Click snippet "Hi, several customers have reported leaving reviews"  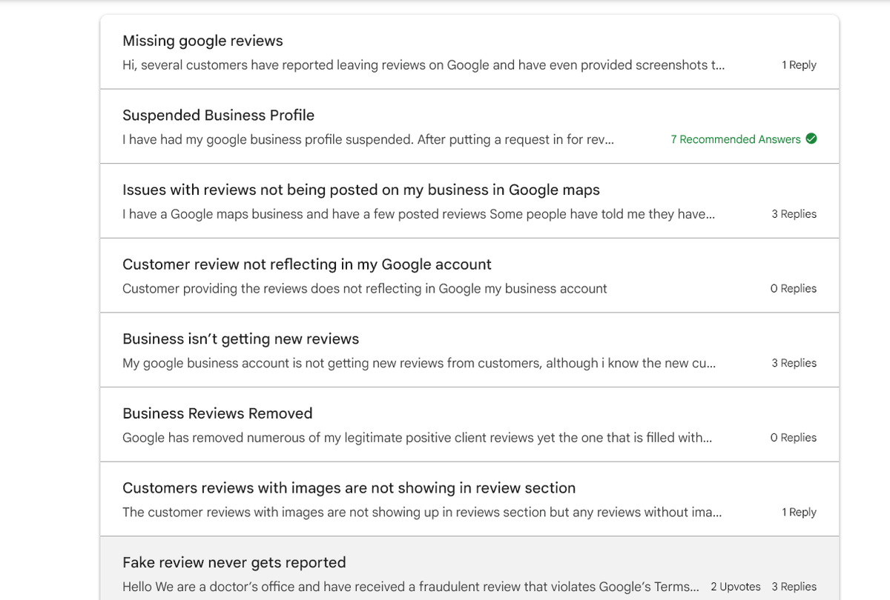[x=423, y=65]
